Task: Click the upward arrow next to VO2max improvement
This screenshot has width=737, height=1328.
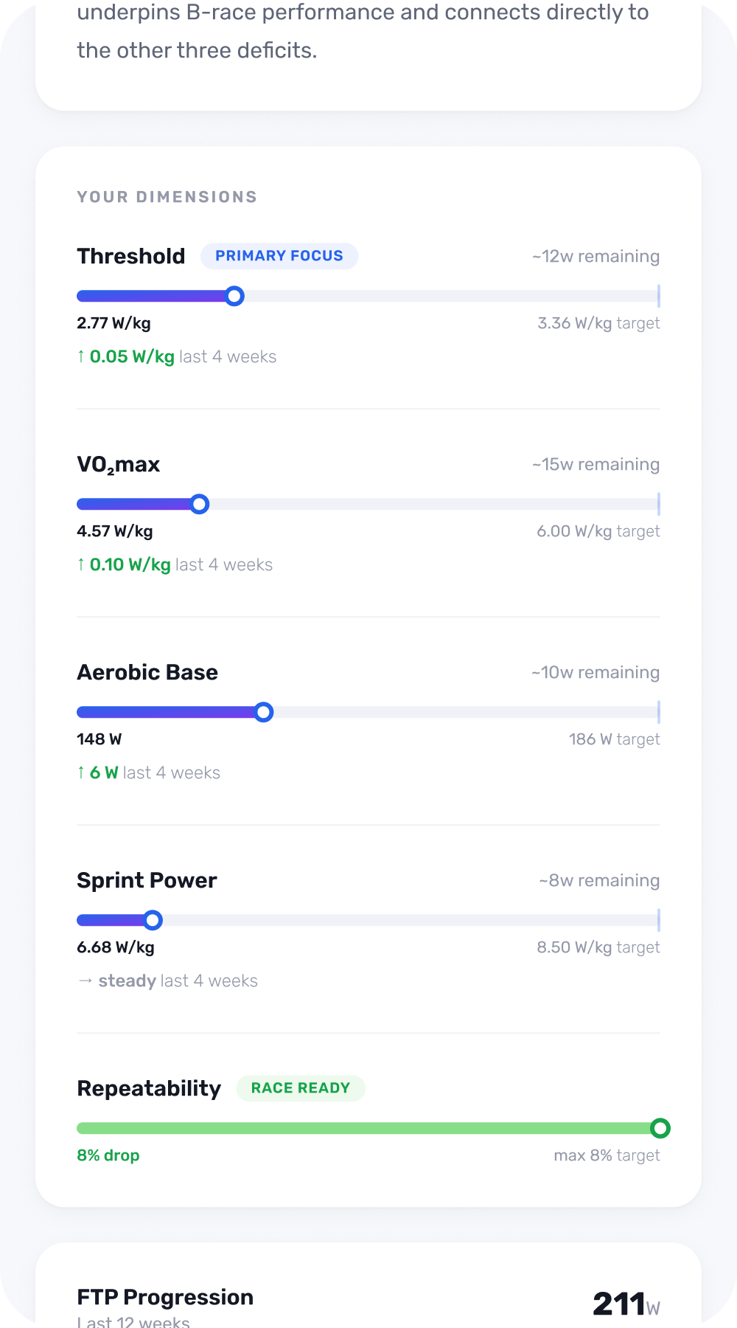Action: click(81, 564)
